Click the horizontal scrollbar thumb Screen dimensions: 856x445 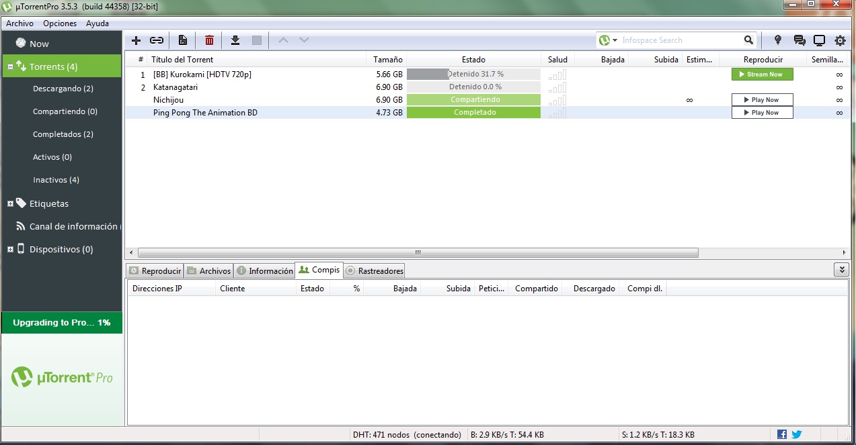click(418, 253)
